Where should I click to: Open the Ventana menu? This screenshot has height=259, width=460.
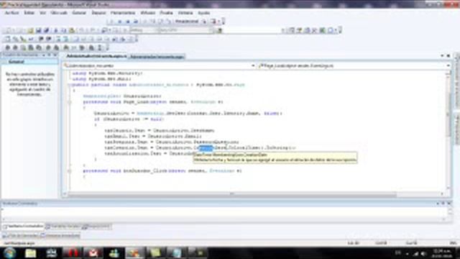click(185, 13)
